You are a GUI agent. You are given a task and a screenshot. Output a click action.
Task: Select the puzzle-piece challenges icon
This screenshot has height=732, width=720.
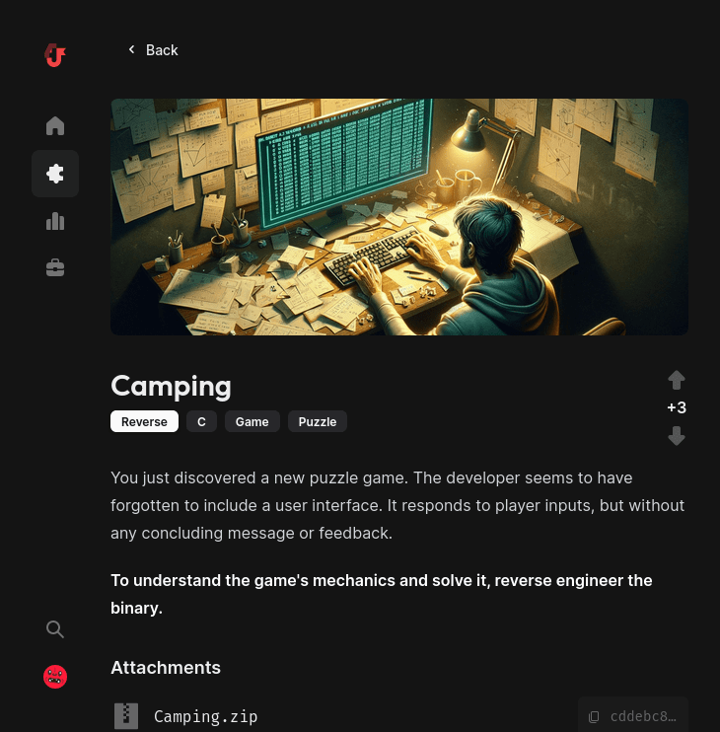point(55,174)
